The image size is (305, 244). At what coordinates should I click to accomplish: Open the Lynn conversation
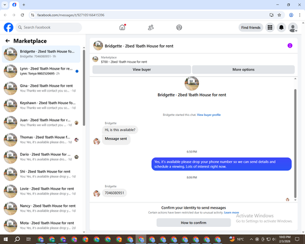click(x=41, y=71)
